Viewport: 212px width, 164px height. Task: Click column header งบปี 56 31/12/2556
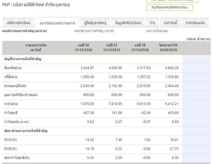click(84, 47)
